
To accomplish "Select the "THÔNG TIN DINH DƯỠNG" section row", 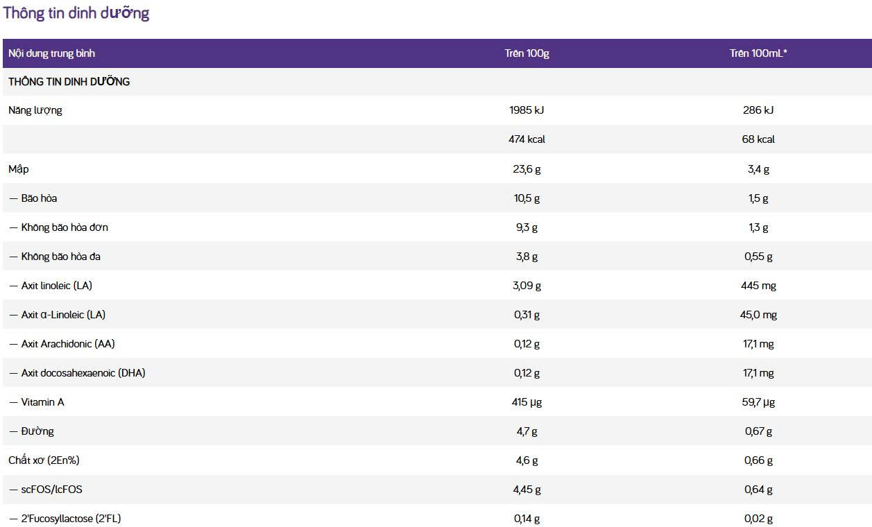I will tap(69, 82).
